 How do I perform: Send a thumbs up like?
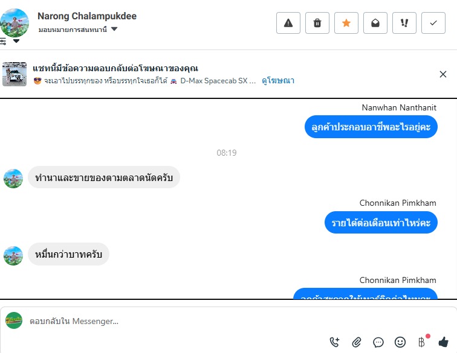[443, 342]
